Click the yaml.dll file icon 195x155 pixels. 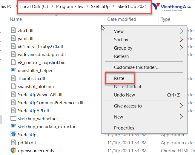(x=13, y=38)
